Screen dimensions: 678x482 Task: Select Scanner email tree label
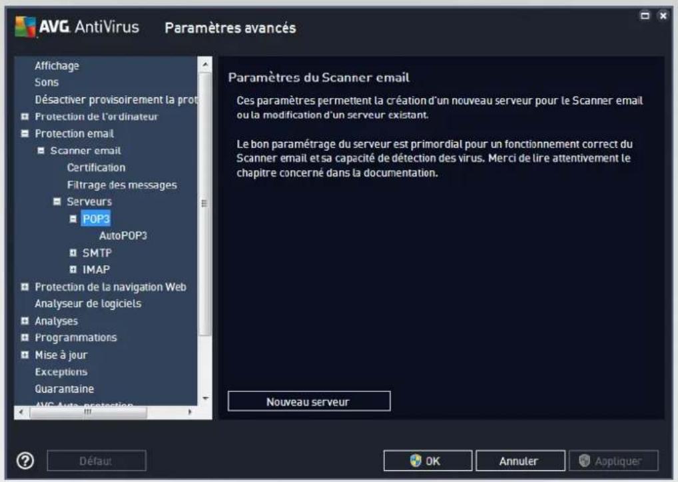pyautogui.click(x=86, y=151)
